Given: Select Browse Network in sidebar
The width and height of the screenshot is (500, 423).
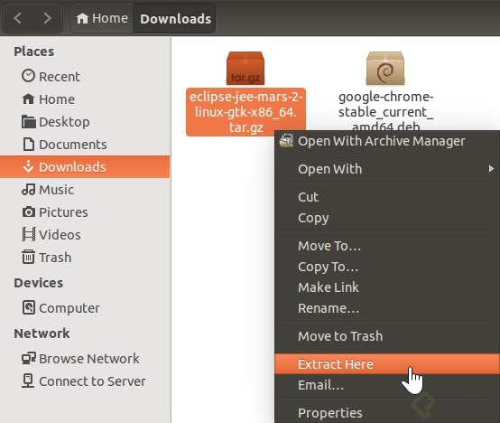Looking at the screenshot, I should 85,359.
